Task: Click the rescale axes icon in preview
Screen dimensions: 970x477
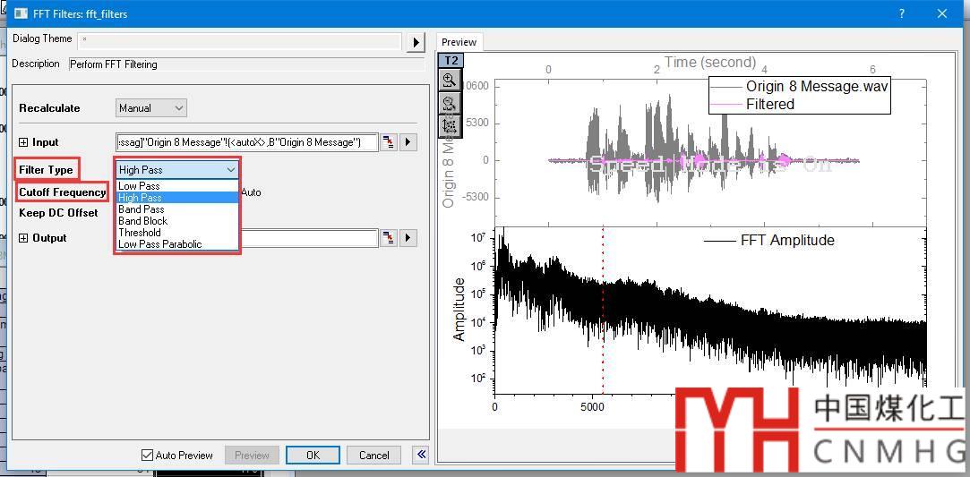Action: click(x=450, y=125)
